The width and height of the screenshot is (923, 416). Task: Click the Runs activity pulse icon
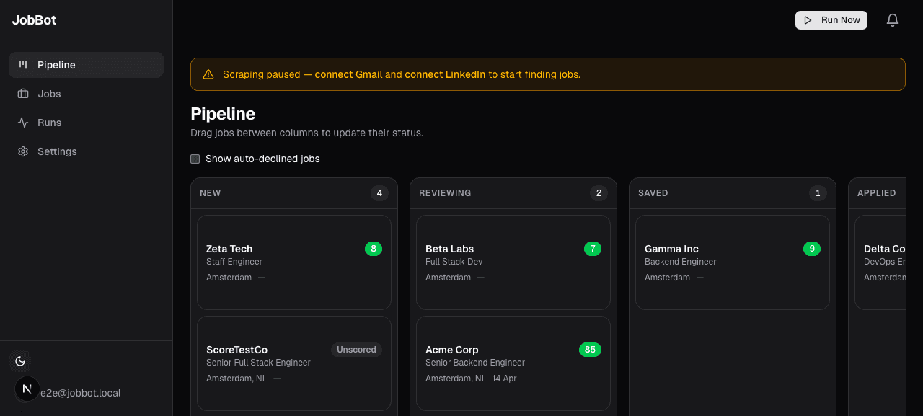(x=23, y=123)
